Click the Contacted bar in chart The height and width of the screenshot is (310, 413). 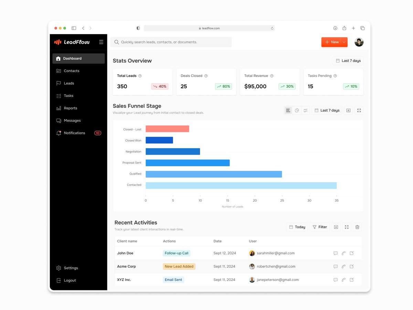point(241,186)
